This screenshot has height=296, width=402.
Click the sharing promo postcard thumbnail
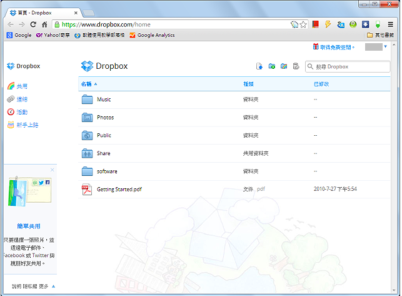click(30, 191)
